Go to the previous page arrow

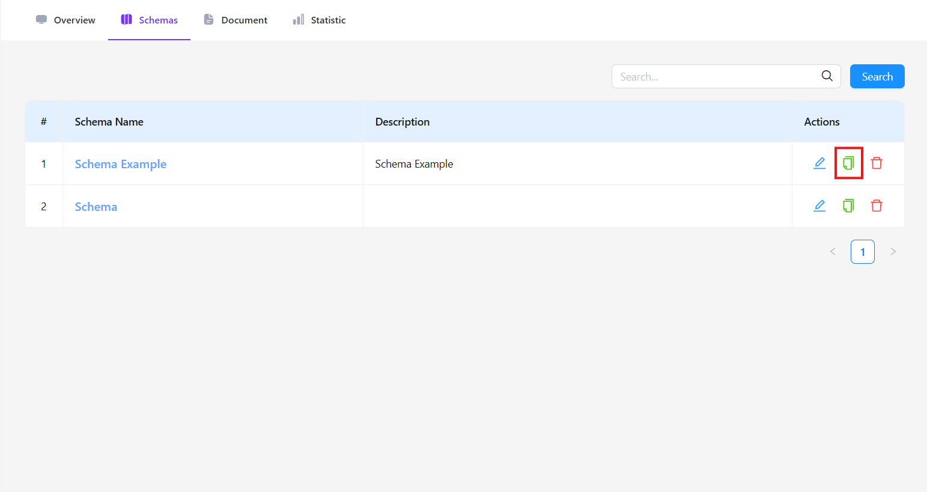833,252
